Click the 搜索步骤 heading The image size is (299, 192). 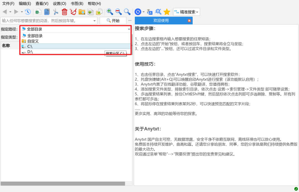(145, 28)
